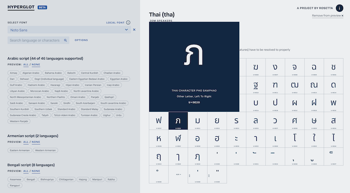Toggle the Eastern Armenian language tag
The width and height of the screenshot is (350, 193).
(20, 150)
